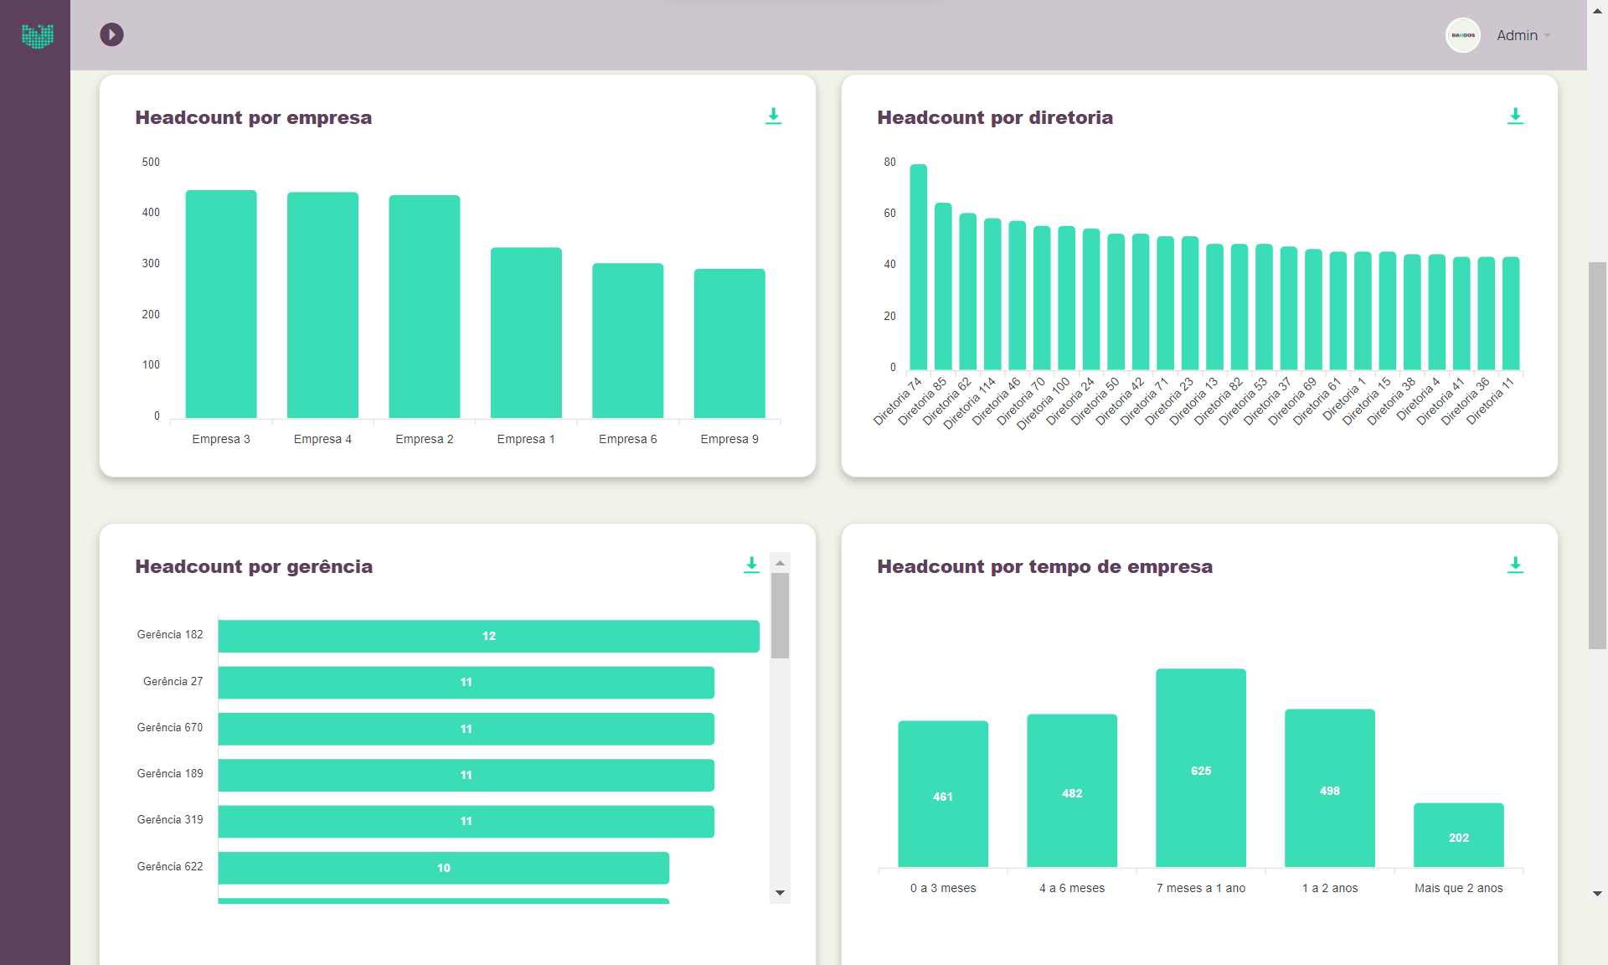Click the gerência chart scrollbar thumb
This screenshot has width=1608, height=965.
pyautogui.click(x=780, y=616)
